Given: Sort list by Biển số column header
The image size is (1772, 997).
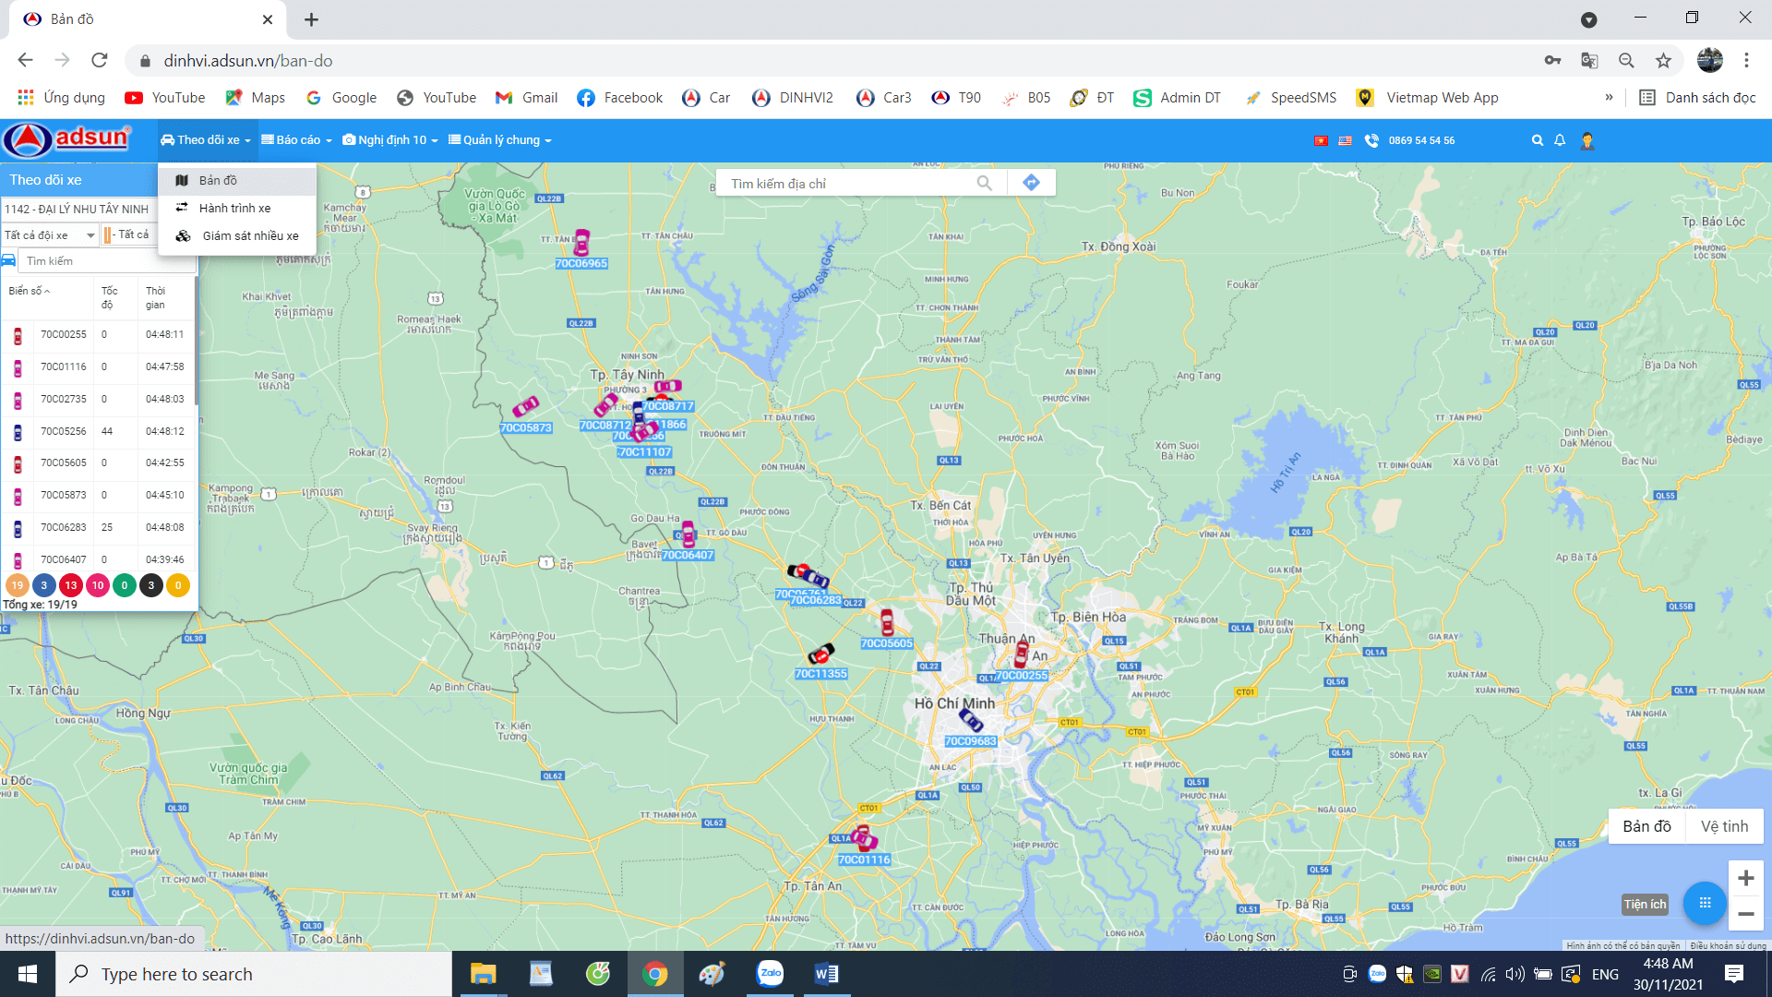Looking at the screenshot, I should [29, 291].
